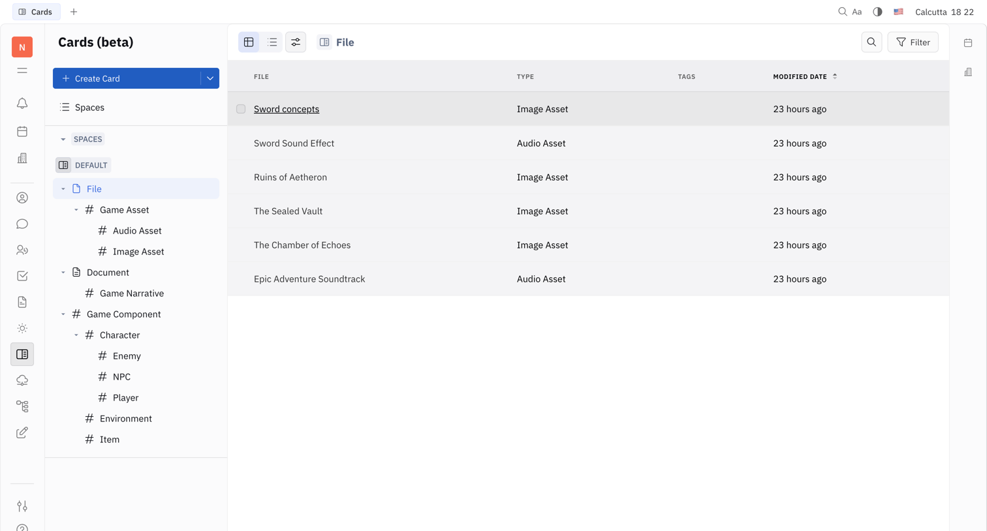Viewport: 987px width, 531px height.
Task: Open the documents icon in sidebar
Action: click(22, 302)
